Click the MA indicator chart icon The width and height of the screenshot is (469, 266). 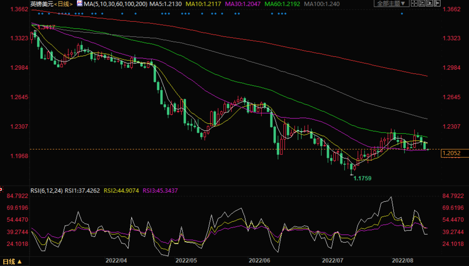tap(80, 3)
